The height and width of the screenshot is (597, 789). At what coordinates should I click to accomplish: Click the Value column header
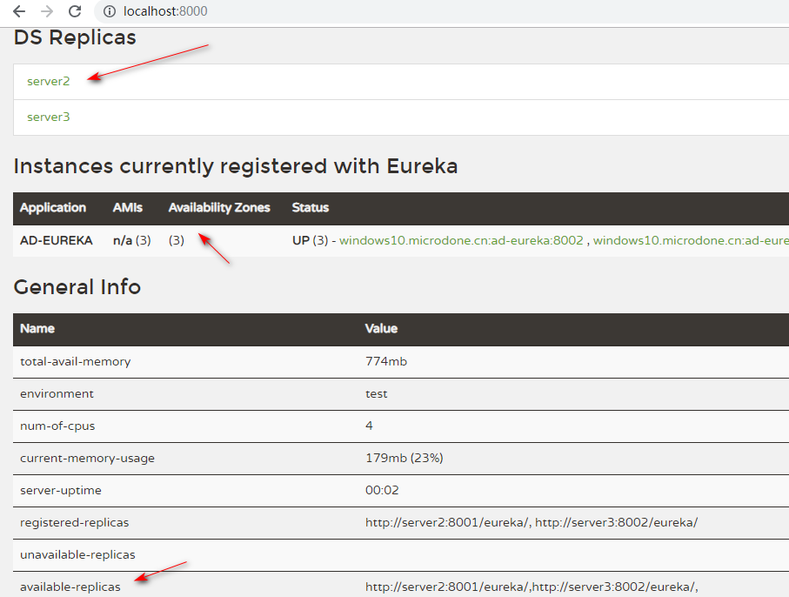tap(381, 328)
